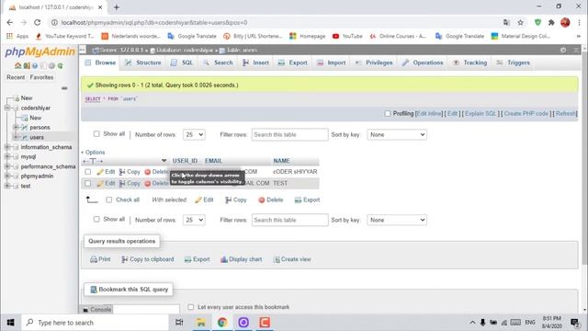The width and height of the screenshot is (588, 331).
Task: Click Print icon in Query results operations
Action: [94, 259]
